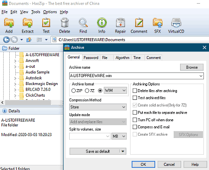This screenshot has height=170, width=209.
Task: Click the Browse button
Action: click(x=192, y=67)
